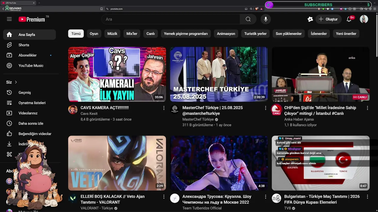Switch to the (29) YouTube browser tab
This screenshot has height=212, width=378.
pyautogui.click(x=18, y=3)
